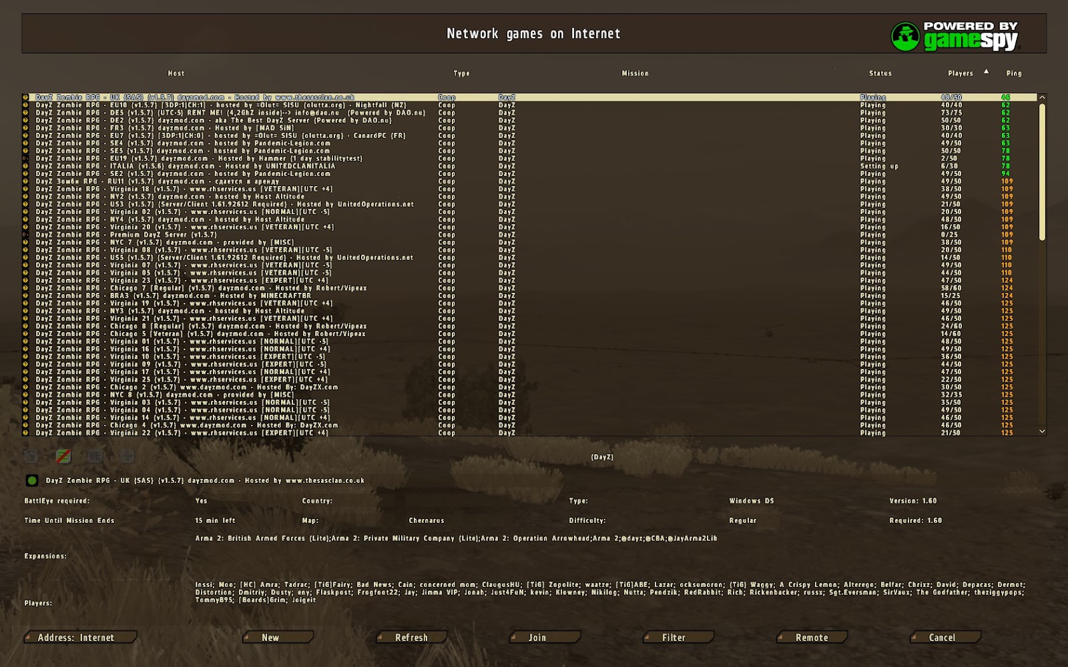This screenshot has width=1068, height=667.
Task: Click the Remote button
Action: coord(812,638)
